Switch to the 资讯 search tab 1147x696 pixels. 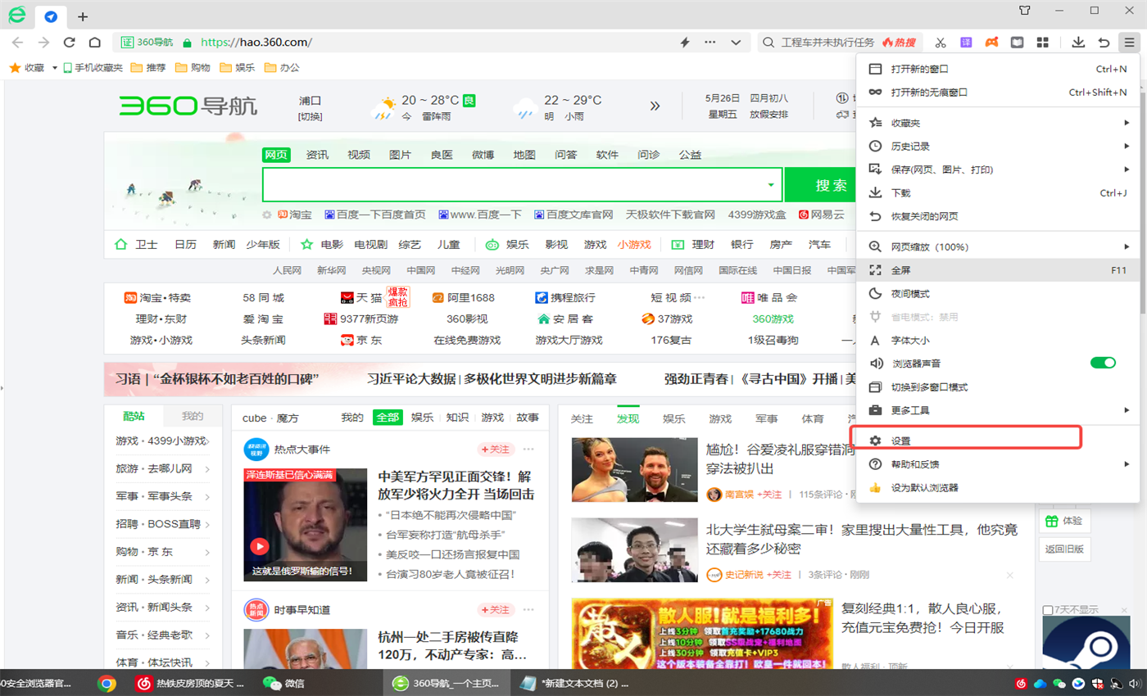[x=317, y=155]
